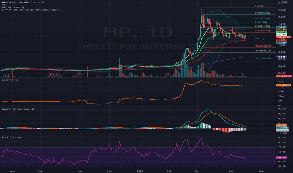Click the earlier September earnings E marker
The image size is (293, 173).
click(x=51, y=75)
